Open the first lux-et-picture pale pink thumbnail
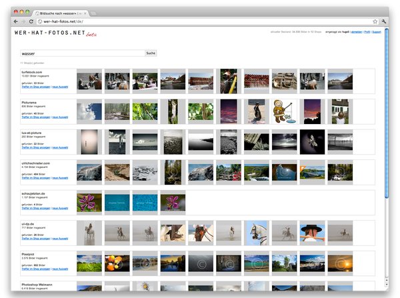Viewport: 400px width, 298px height. pyautogui.click(x=89, y=142)
